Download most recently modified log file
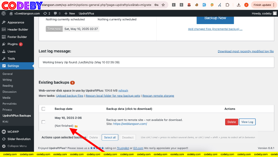Image resolution: width=278 pixels, height=157 pixels. (x=246, y=51)
